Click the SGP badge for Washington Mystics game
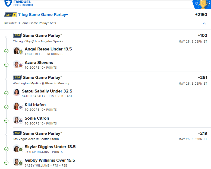 tap(17, 78)
